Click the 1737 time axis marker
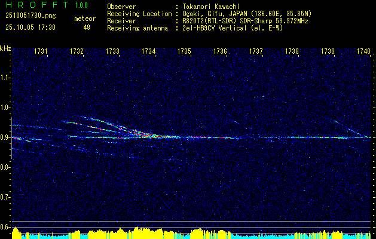Viewport: 376px width, 239px height. click(x=256, y=51)
